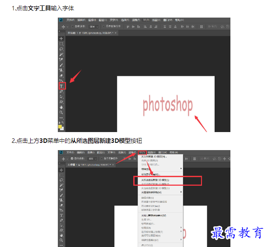
Task: Click step 2 heading about 3D菜单
Action: click(x=77, y=141)
